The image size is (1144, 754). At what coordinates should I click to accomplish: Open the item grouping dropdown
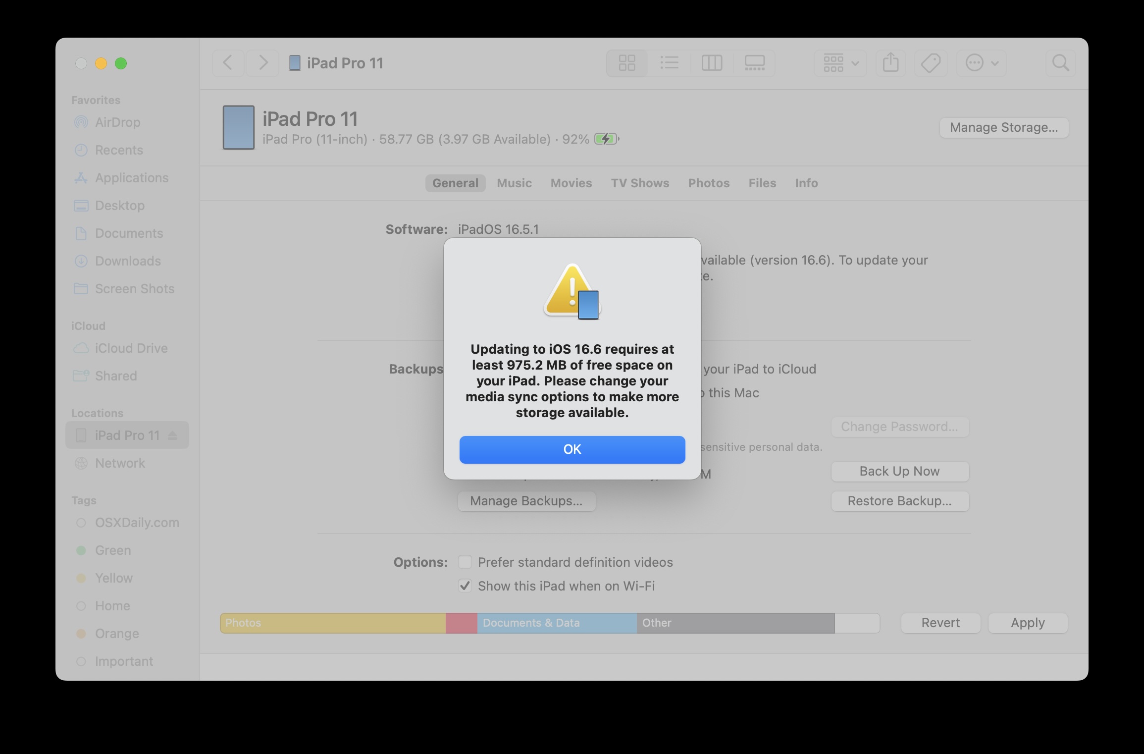839,63
